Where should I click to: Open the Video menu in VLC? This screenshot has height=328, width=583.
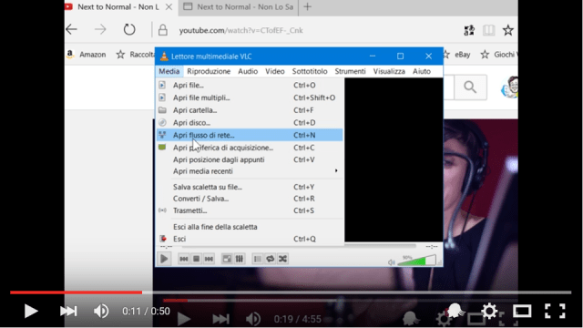275,71
